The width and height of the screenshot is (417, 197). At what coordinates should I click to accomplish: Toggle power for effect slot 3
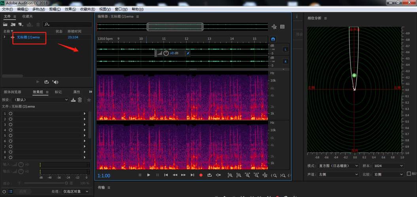coord(11,125)
